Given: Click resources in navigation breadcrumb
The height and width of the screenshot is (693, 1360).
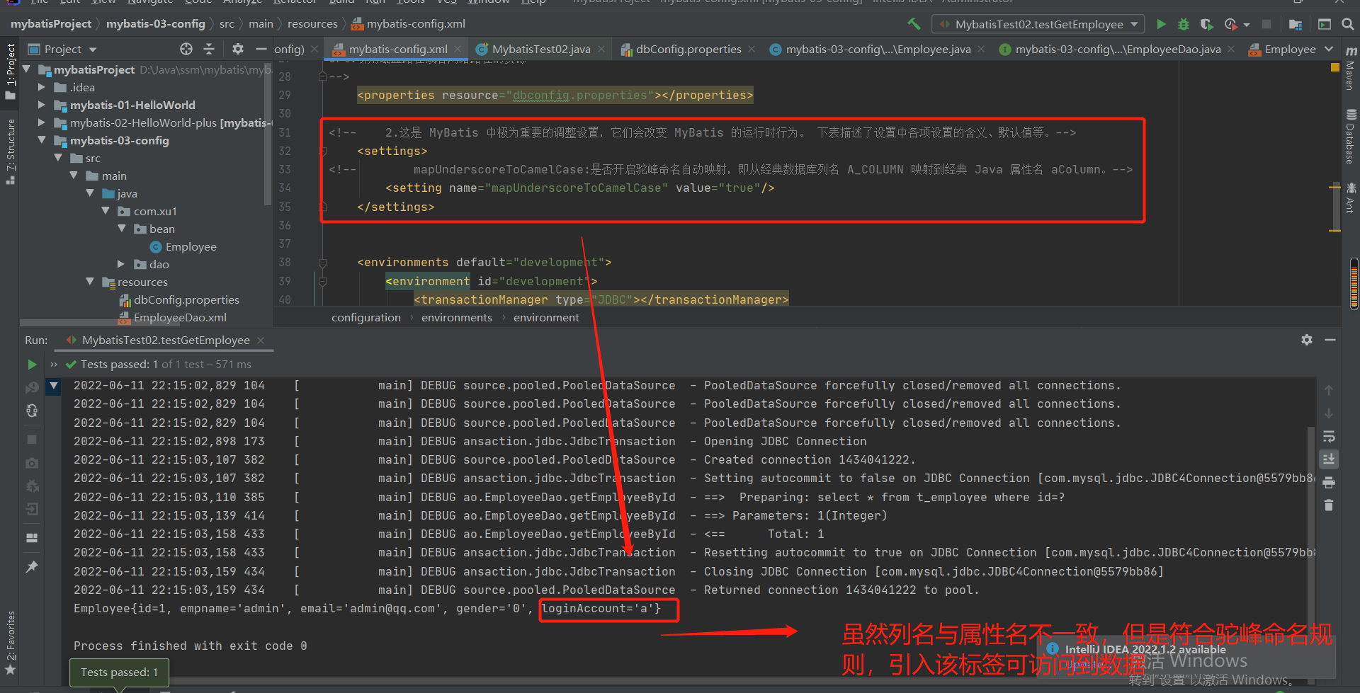Looking at the screenshot, I should 312,24.
